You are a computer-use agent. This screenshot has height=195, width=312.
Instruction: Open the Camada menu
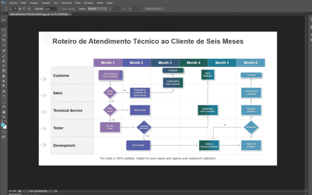point(45,3)
